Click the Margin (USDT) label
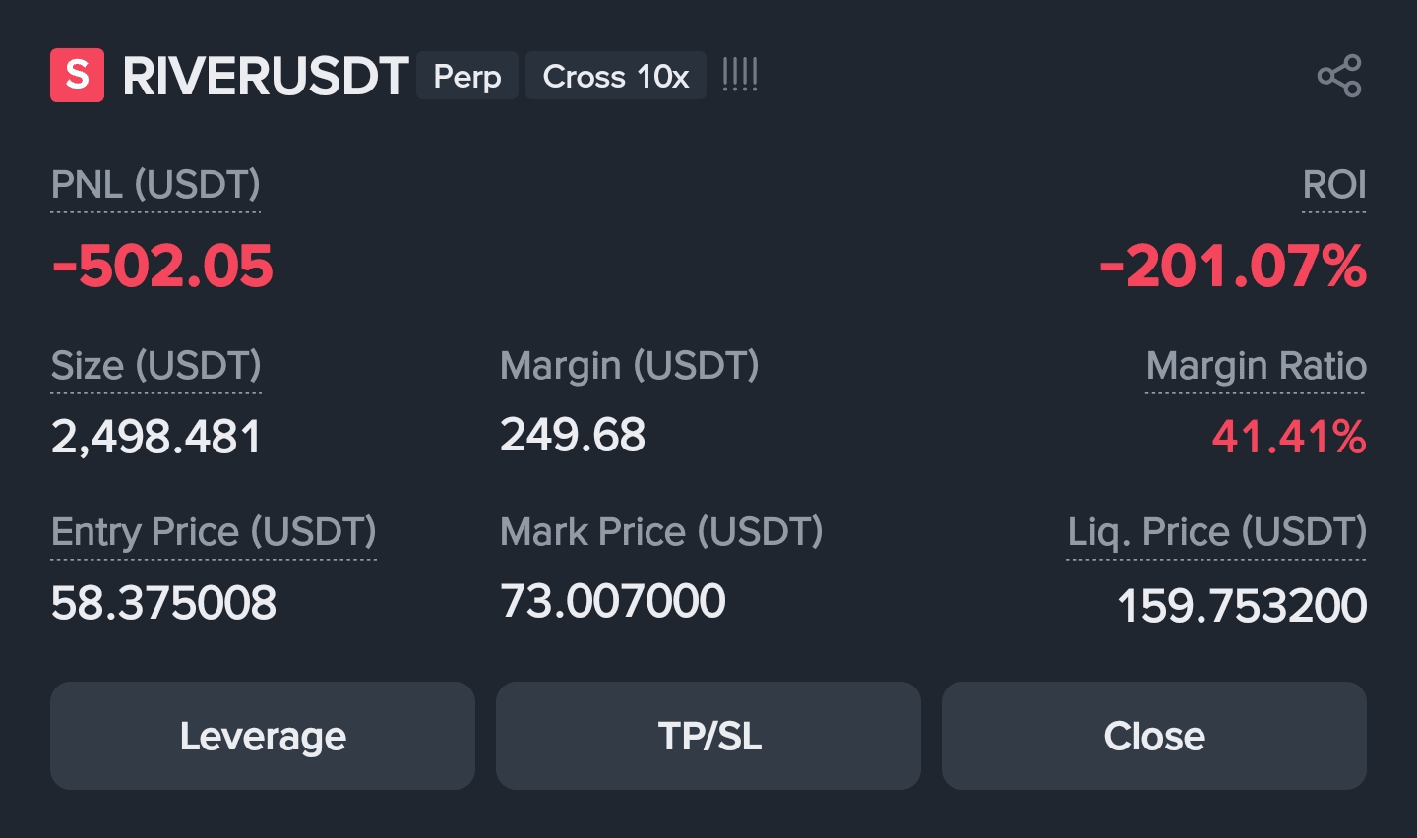This screenshot has height=838, width=1417. coord(629,366)
